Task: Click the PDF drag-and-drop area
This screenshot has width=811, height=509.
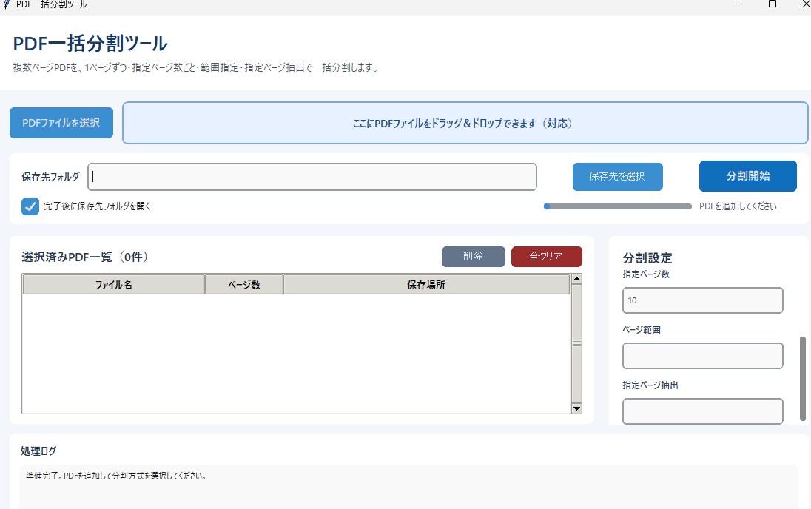Action: pos(465,123)
